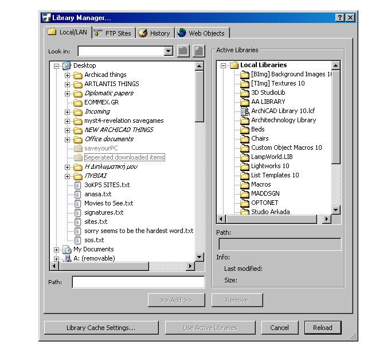Click the Remove button

[237, 300]
